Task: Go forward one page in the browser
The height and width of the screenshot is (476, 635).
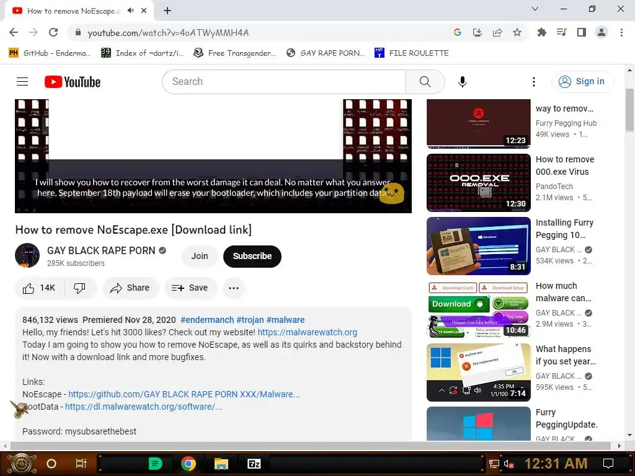Action: point(33,32)
